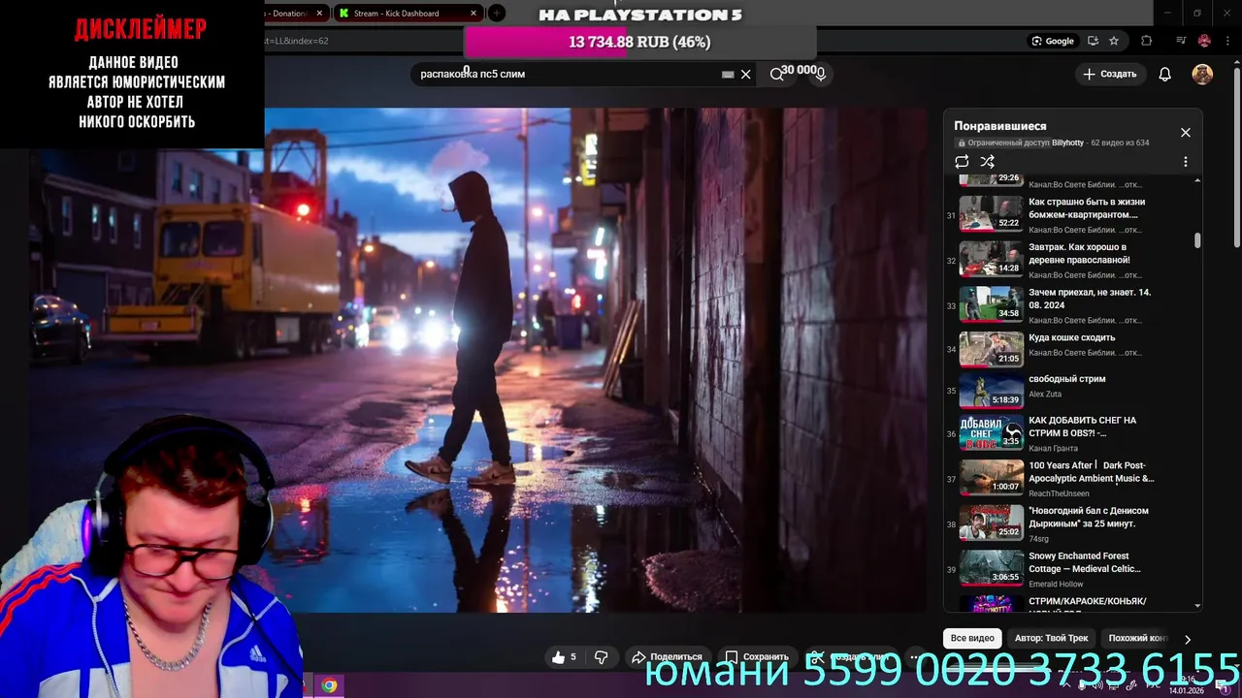
Task: Click the Создать клип scissors button
Action: [852, 657]
